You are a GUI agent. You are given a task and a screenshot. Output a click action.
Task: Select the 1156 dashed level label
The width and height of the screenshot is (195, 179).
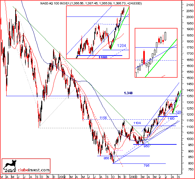click(103, 118)
